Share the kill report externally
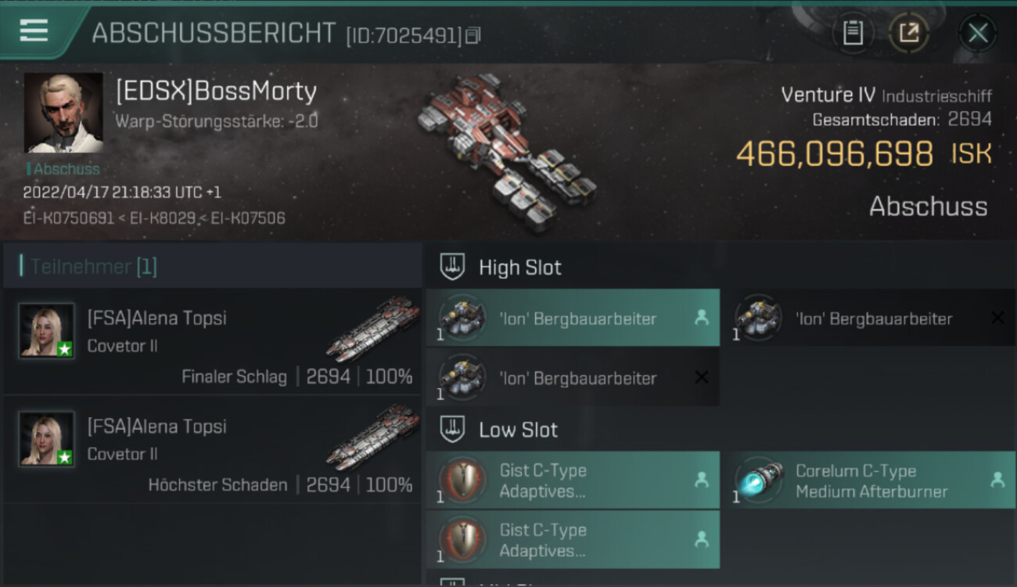 (908, 33)
